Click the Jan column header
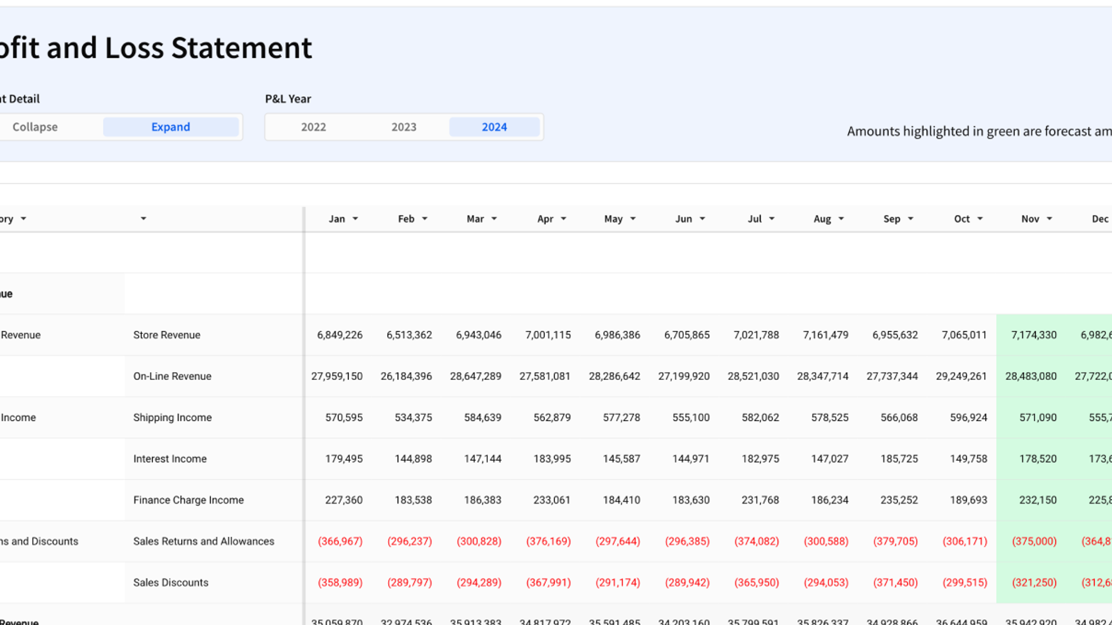The height and width of the screenshot is (625, 1112). pyautogui.click(x=337, y=219)
